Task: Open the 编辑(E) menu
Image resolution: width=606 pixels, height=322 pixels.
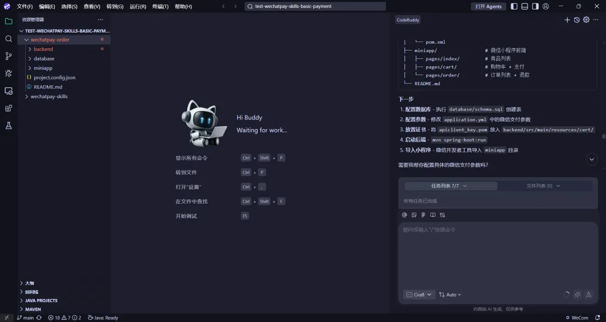Action: [47, 6]
